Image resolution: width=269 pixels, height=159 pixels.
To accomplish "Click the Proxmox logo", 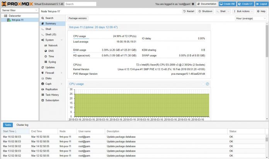I will click(17, 4).
